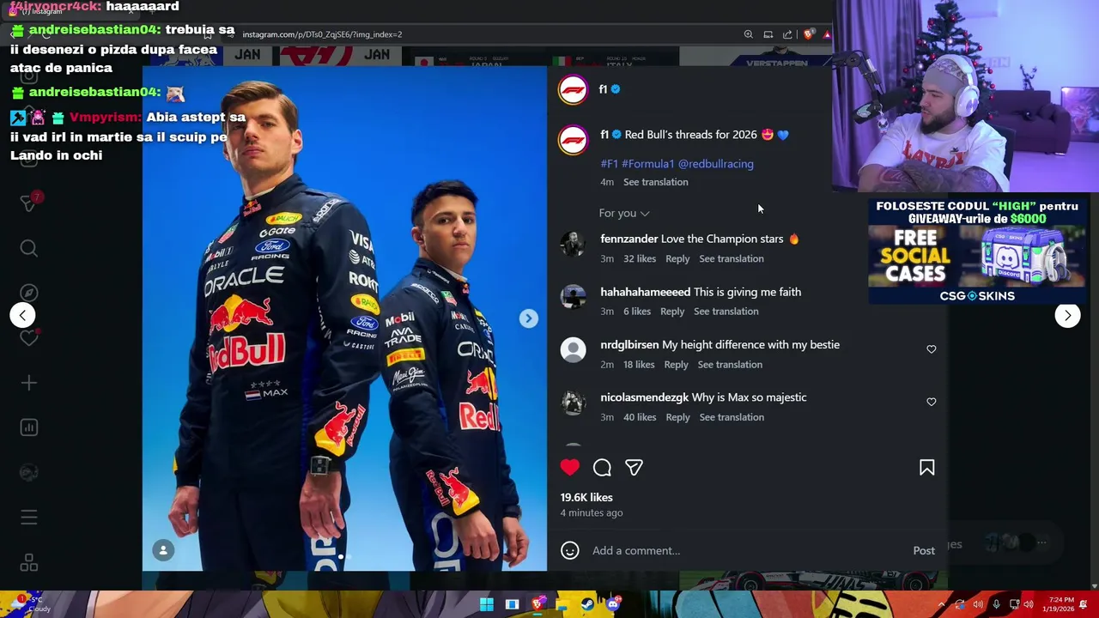The image size is (1099, 618).
Task: Like nicolasmendezgk's comment heart
Action: (932, 402)
